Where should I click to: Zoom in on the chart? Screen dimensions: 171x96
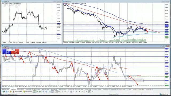click(x=43, y=92)
